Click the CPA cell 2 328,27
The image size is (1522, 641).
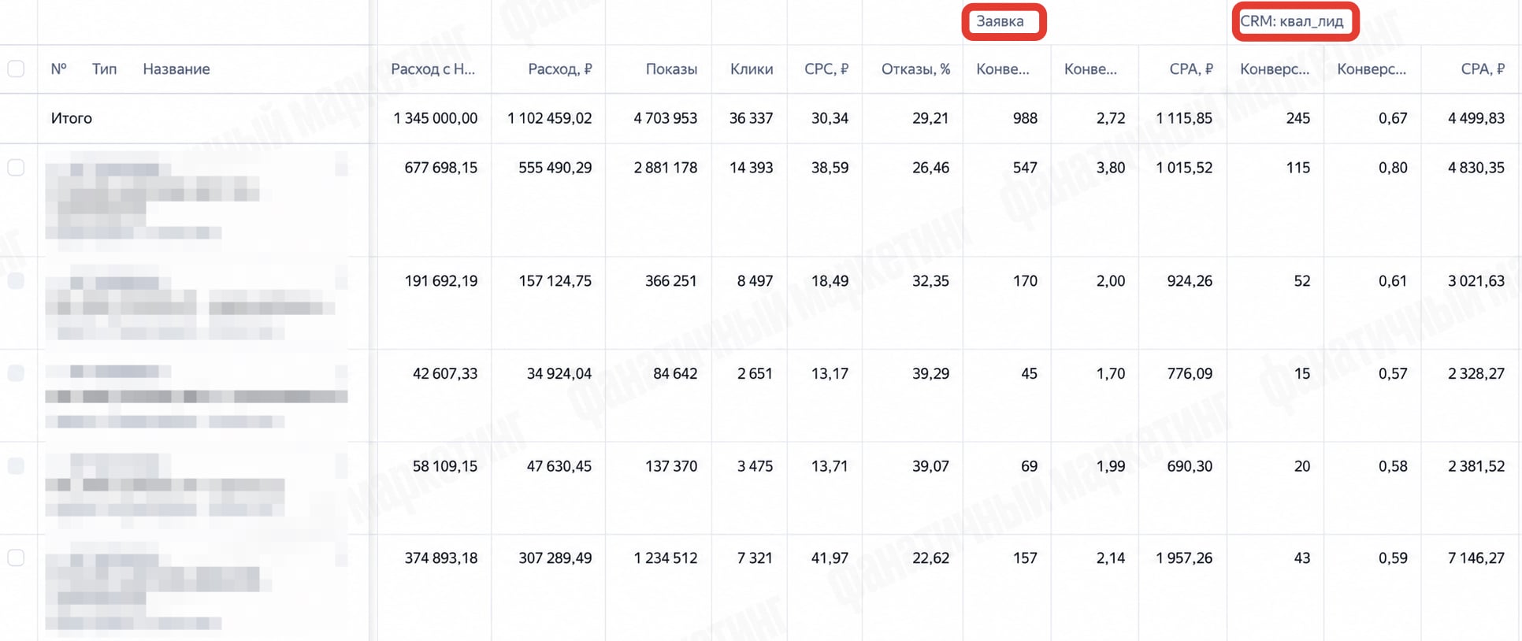pyautogui.click(x=1476, y=373)
